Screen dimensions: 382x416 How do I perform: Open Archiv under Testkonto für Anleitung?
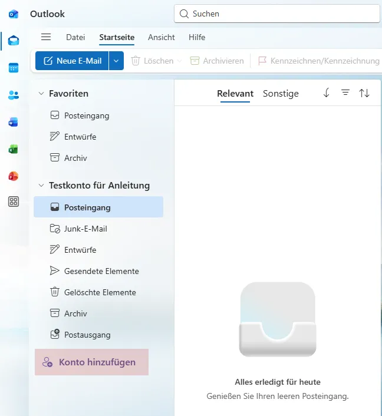click(98, 313)
